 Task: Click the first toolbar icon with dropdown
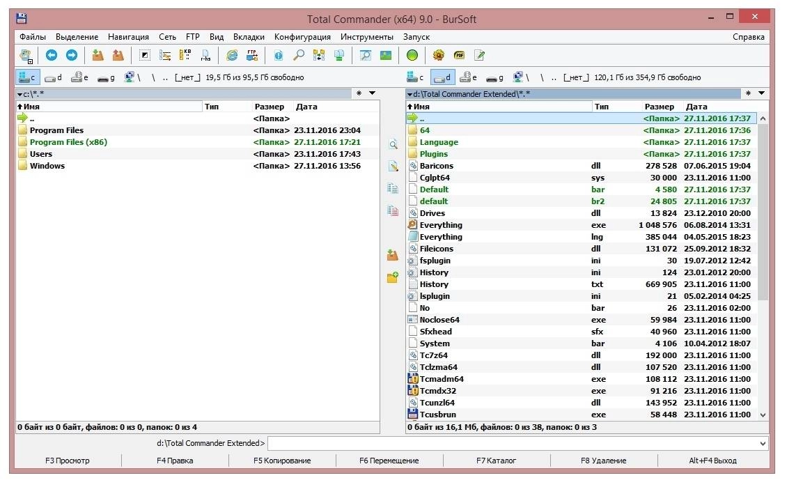[x=26, y=55]
